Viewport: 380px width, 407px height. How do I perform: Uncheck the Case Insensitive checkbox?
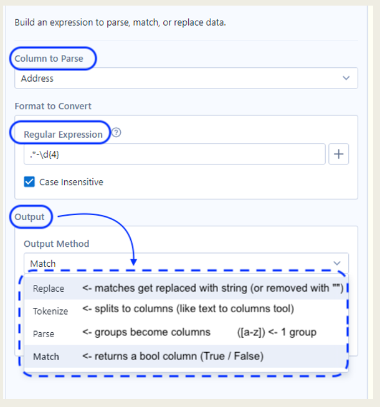(x=29, y=182)
